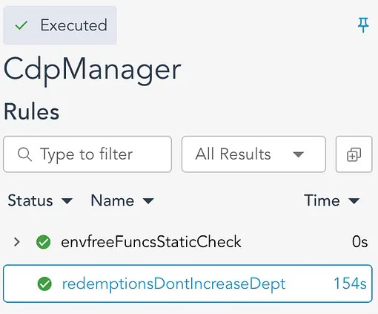
Task: Sort rules by Status column
Action: coord(40,200)
